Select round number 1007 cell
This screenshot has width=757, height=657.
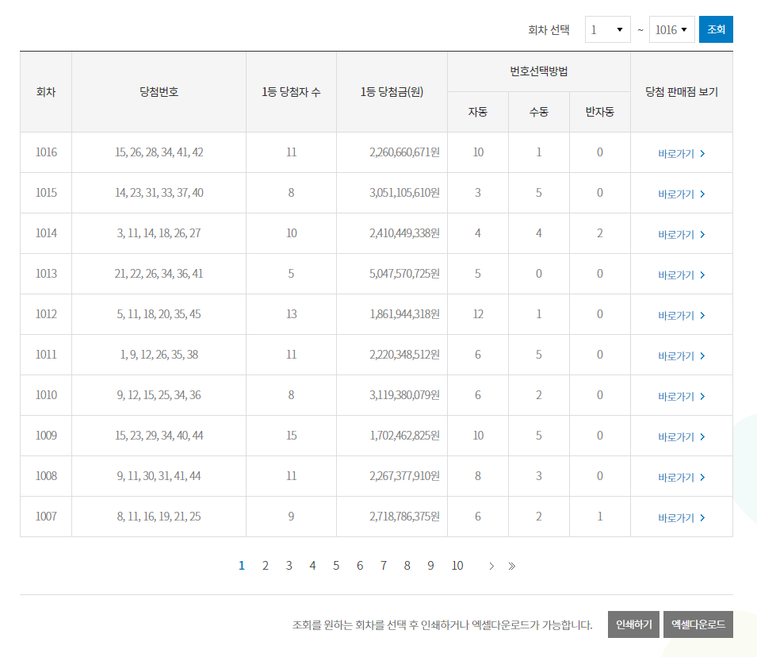(x=46, y=517)
